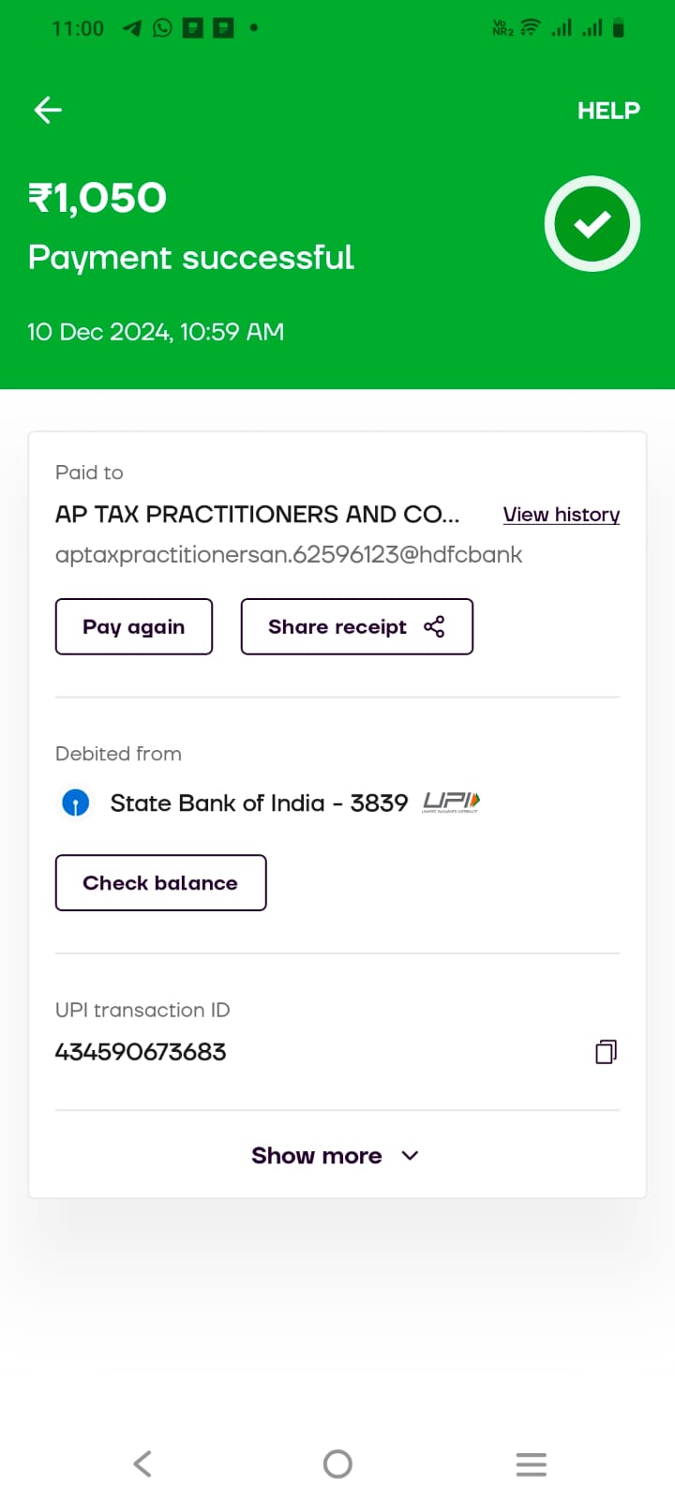The image size is (675, 1500).
Task: Tap the back arrow in green header
Action: coord(48,111)
